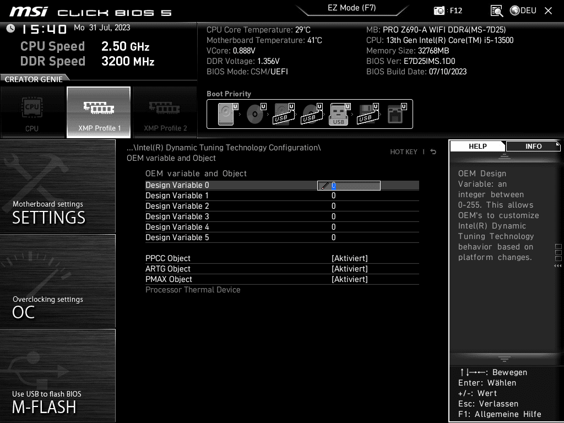The width and height of the screenshot is (564, 423).
Task: Click the CPU Speed 2.50 GHz reading
Action: [x=85, y=46]
